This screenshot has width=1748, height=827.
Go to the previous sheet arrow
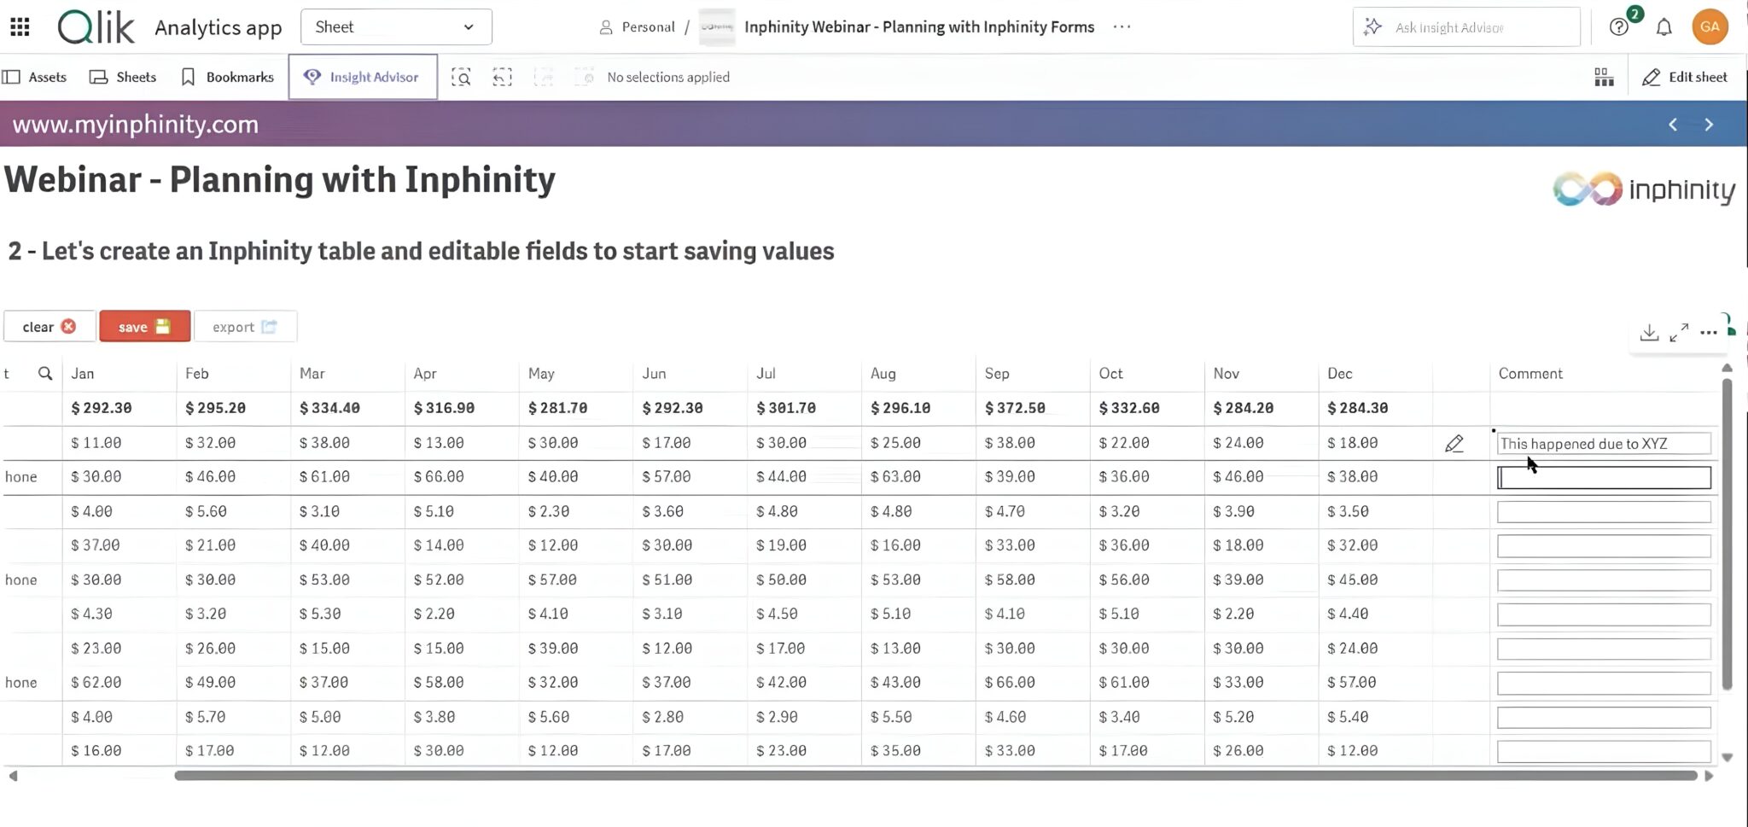pos(1673,125)
